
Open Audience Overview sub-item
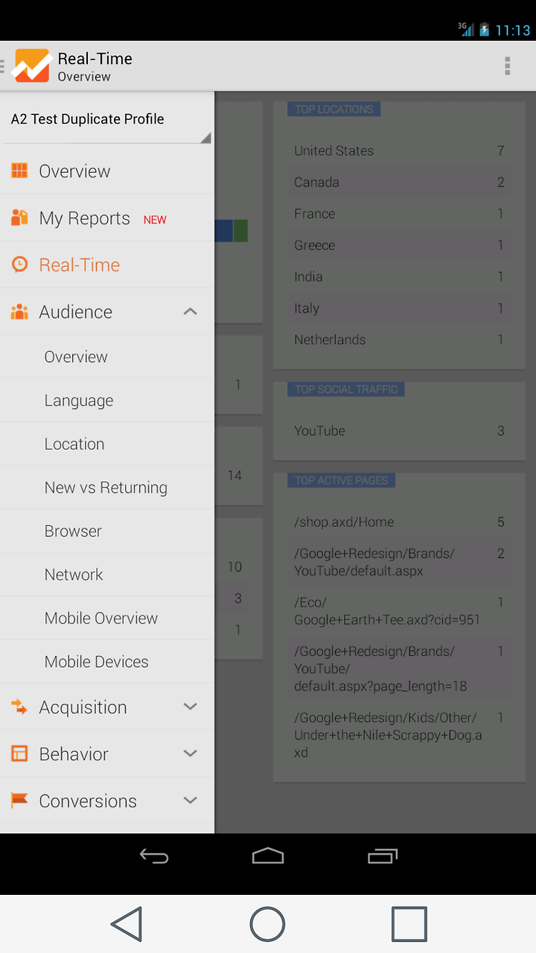(x=107, y=356)
